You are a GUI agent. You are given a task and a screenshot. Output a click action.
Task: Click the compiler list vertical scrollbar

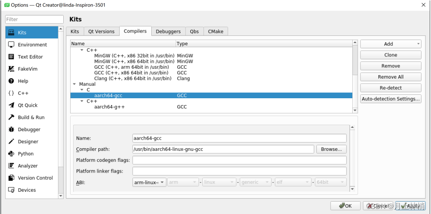tap(355, 76)
